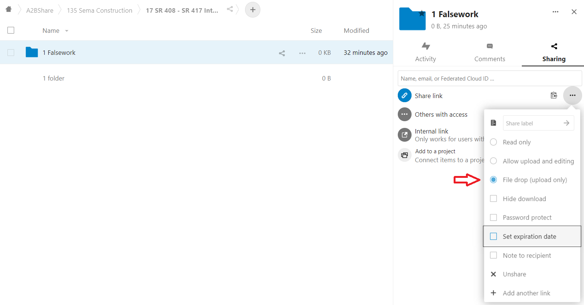Toggle share link options three-dot menu

point(572,95)
